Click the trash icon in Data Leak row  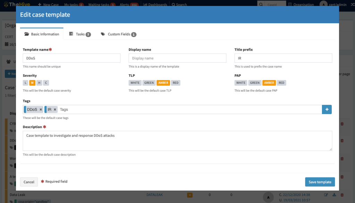click(x=342, y=195)
